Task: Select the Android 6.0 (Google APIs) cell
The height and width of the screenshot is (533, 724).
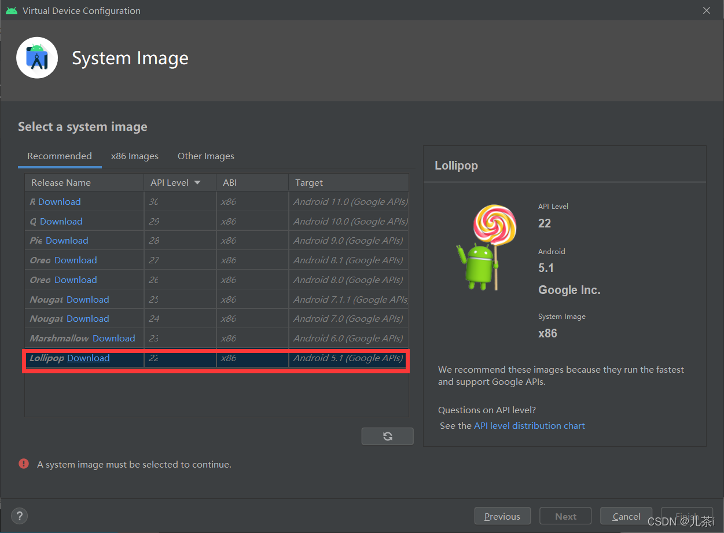Action: 348,339
